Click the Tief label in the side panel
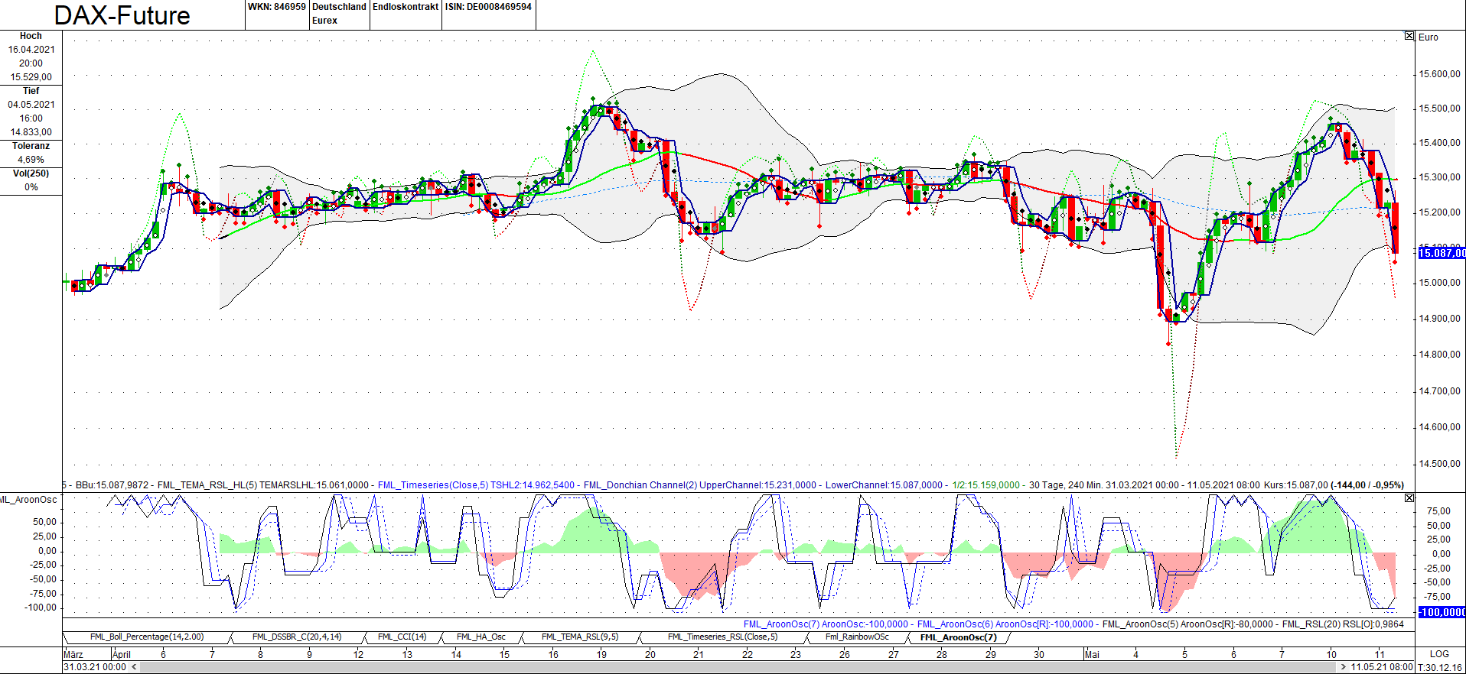The image size is (1466, 674). coord(31,91)
